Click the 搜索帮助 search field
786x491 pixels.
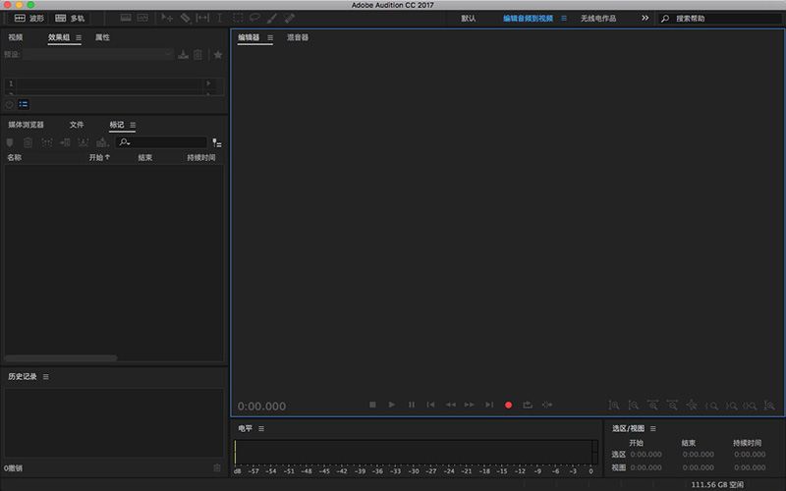point(720,18)
